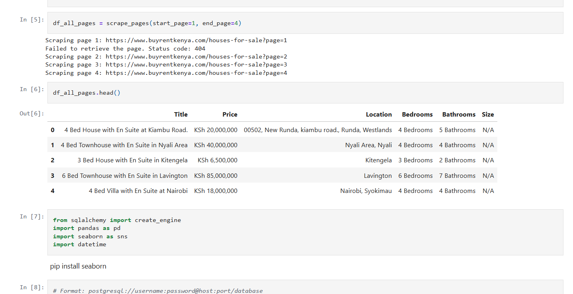The image size is (573, 294).
Task: Click the In [5]: cell prompt
Action: [x=32, y=19]
